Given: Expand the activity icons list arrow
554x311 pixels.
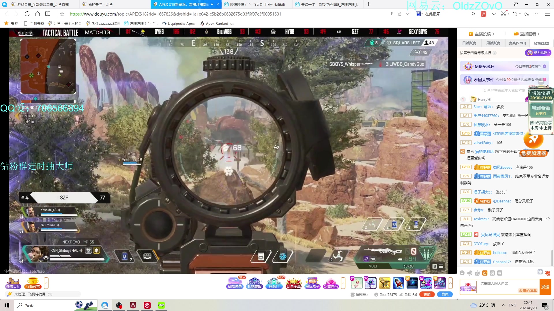Looking at the screenshot, I should (343, 283).
